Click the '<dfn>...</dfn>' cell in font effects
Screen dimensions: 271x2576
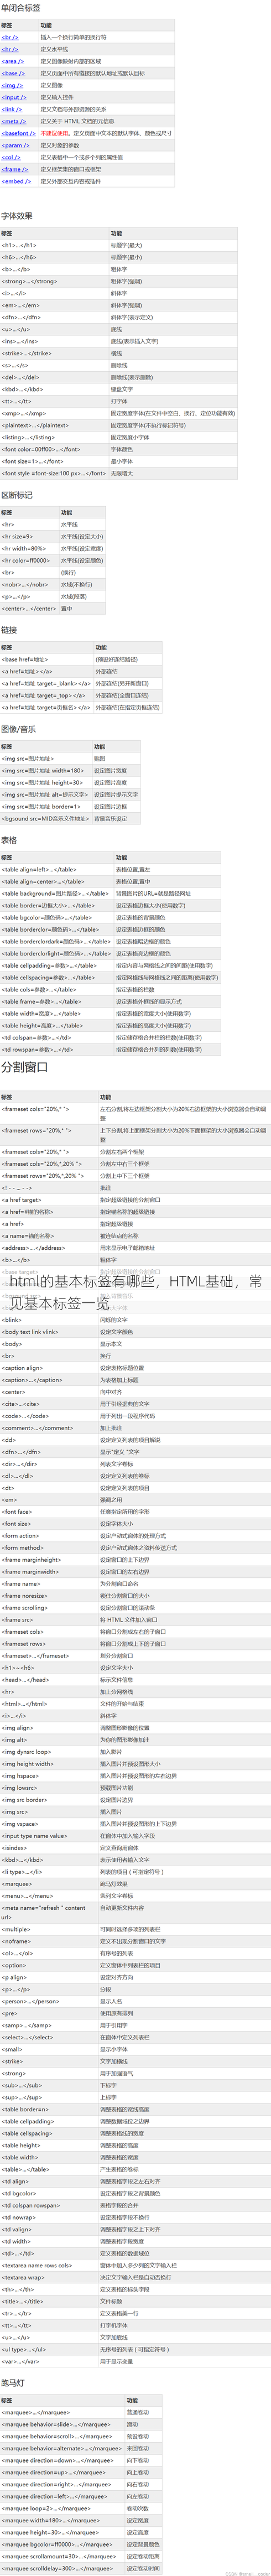pyautogui.click(x=55, y=317)
